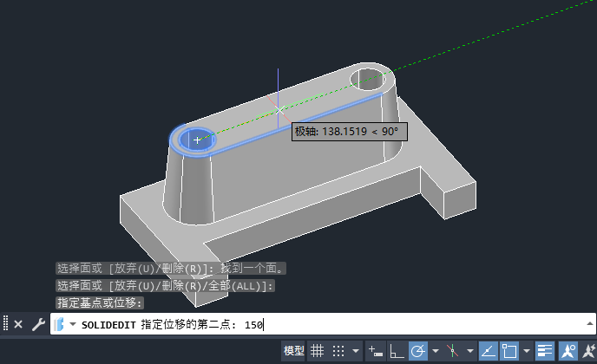Open snap mode settings dropdown arrow

(356, 351)
